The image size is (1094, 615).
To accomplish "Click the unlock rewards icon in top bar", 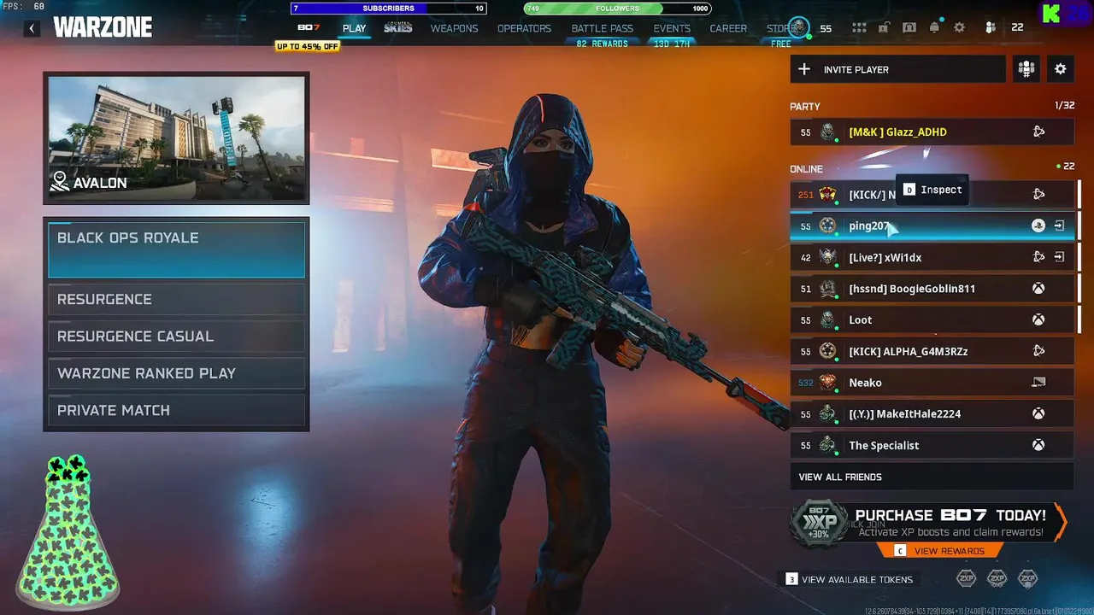I will pyautogui.click(x=885, y=27).
